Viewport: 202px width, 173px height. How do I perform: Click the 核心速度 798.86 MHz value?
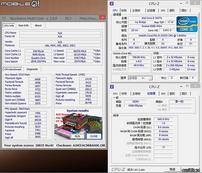(139, 57)
